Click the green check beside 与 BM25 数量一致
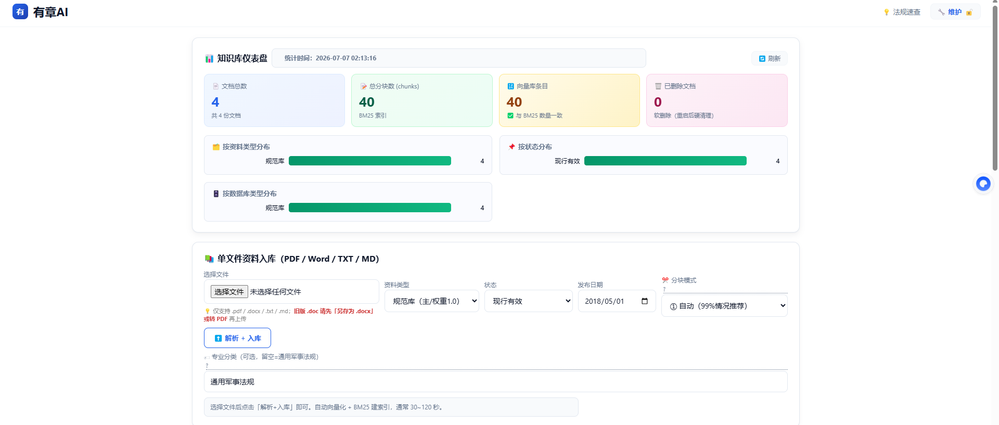This screenshot has height=425, width=999. 510,115
